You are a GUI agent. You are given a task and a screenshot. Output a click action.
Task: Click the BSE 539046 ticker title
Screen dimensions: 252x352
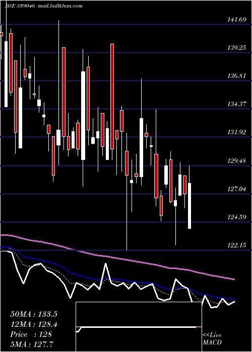point(20,6)
